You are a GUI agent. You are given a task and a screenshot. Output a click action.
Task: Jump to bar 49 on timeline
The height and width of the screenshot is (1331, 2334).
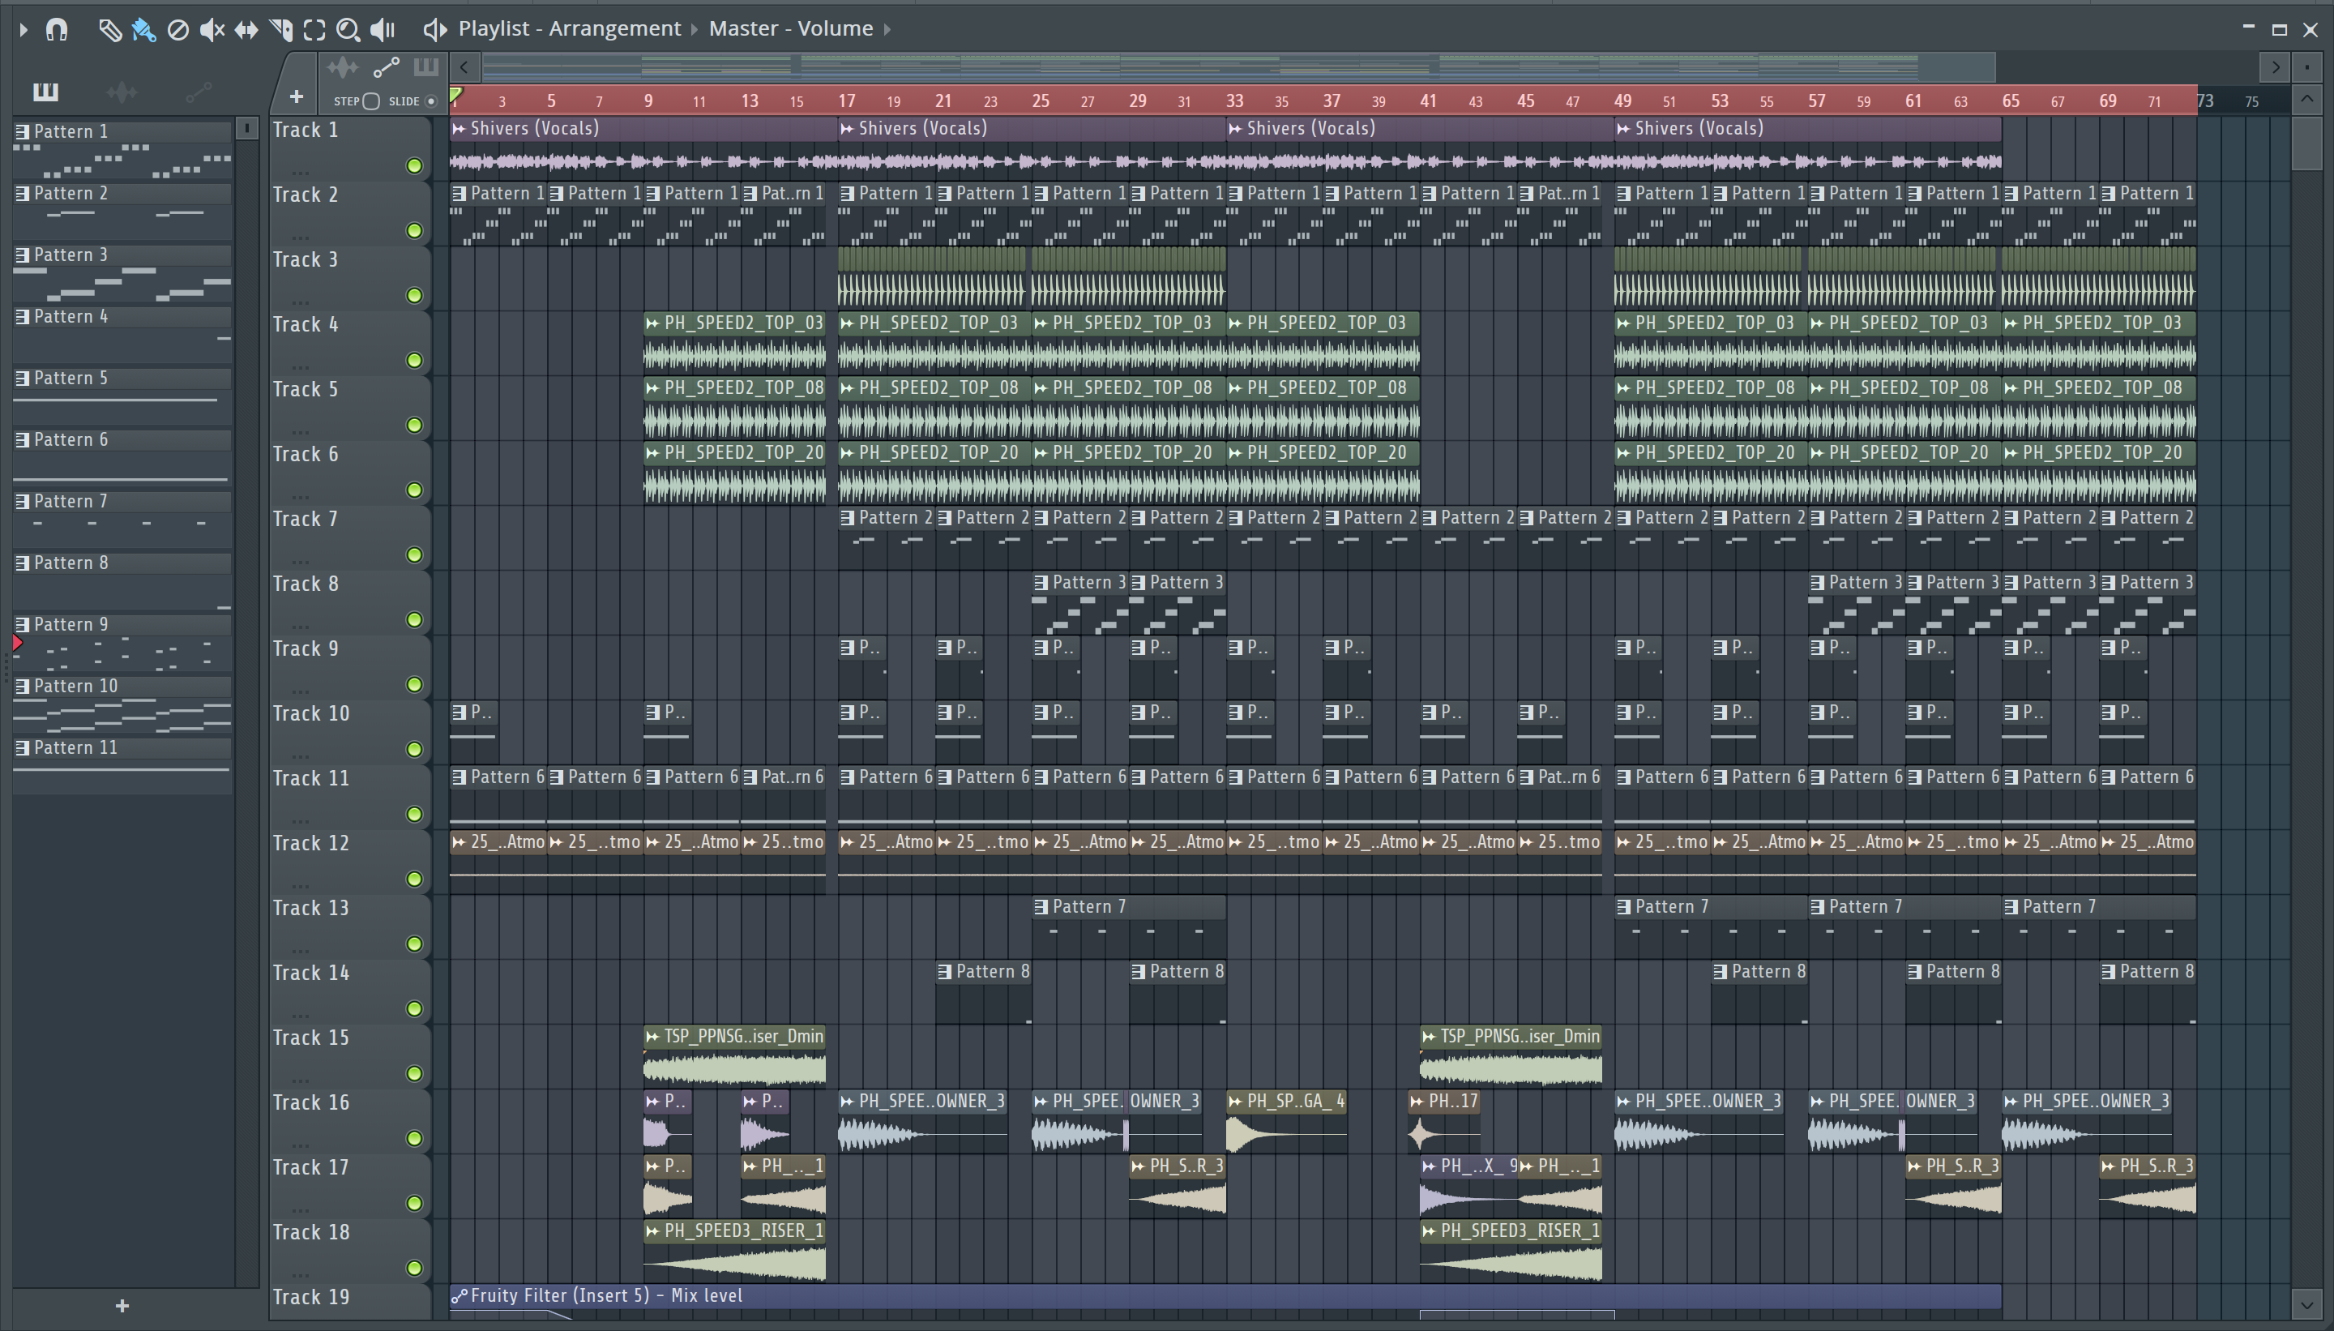pos(1622,101)
